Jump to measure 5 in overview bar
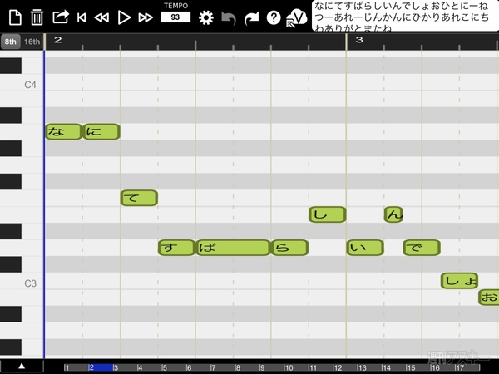Image resolution: width=499 pixels, height=374 pixels. tap(174, 367)
